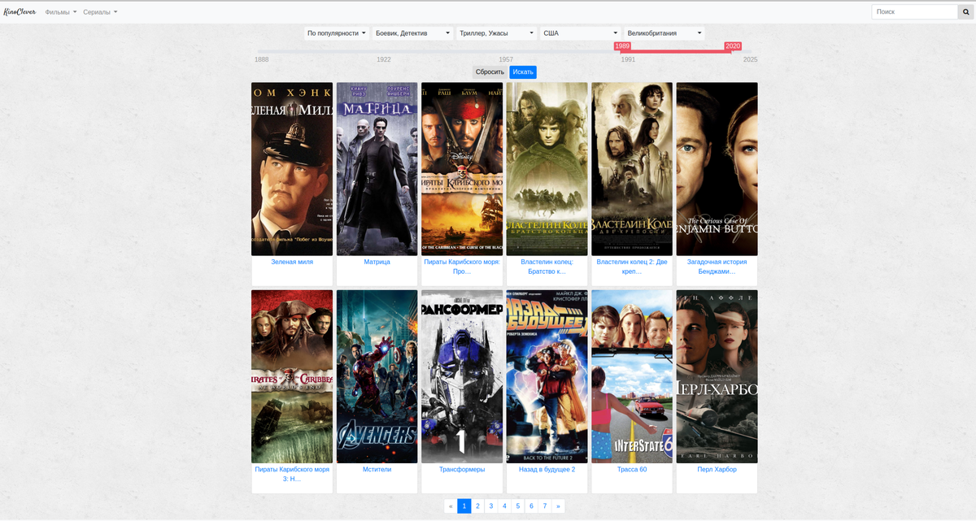Click the search magnifier button
The height and width of the screenshot is (521, 976).
point(966,12)
